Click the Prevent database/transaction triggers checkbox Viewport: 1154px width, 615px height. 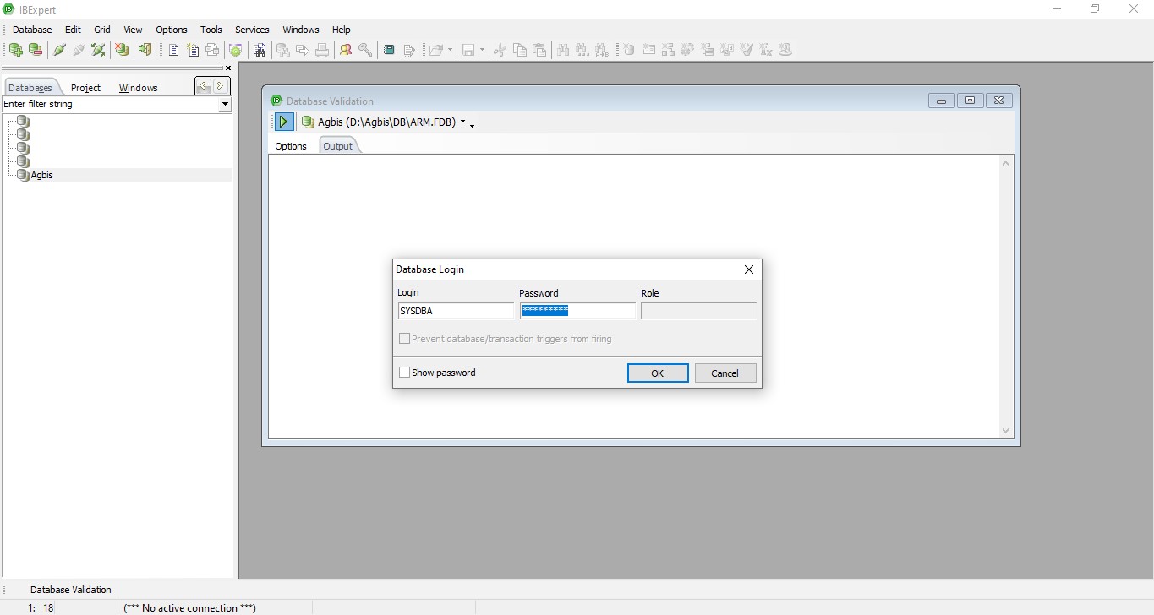(x=404, y=339)
